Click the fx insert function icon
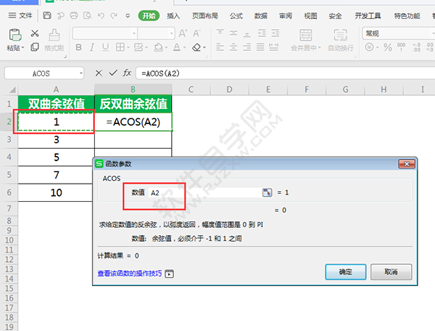The image size is (435, 331). 127,73
